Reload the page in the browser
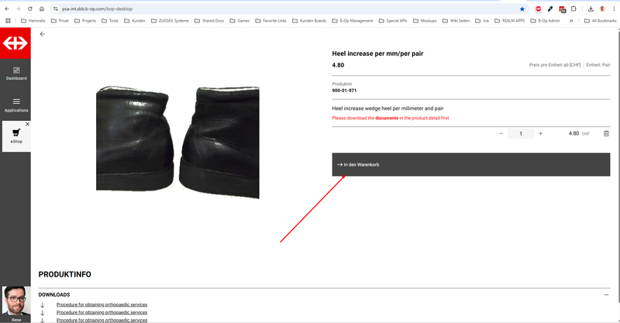The image size is (620, 323). point(29,9)
